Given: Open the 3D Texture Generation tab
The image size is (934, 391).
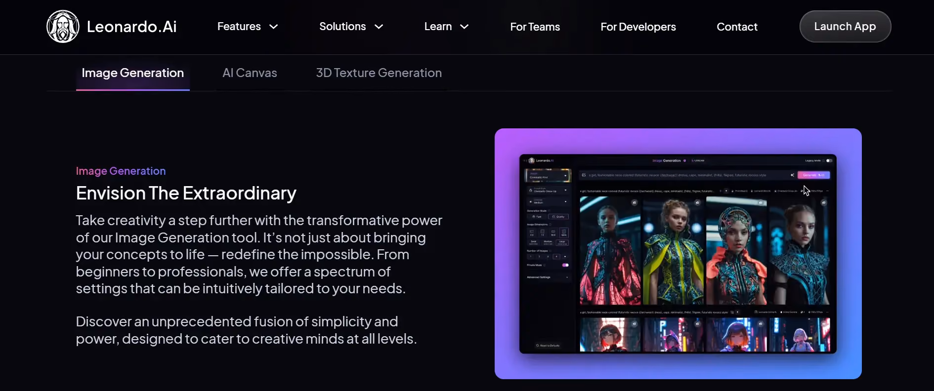Looking at the screenshot, I should [x=379, y=73].
